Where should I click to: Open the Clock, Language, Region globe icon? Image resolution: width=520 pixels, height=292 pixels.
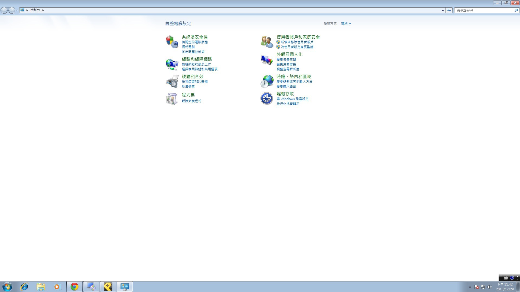point(267,81)
